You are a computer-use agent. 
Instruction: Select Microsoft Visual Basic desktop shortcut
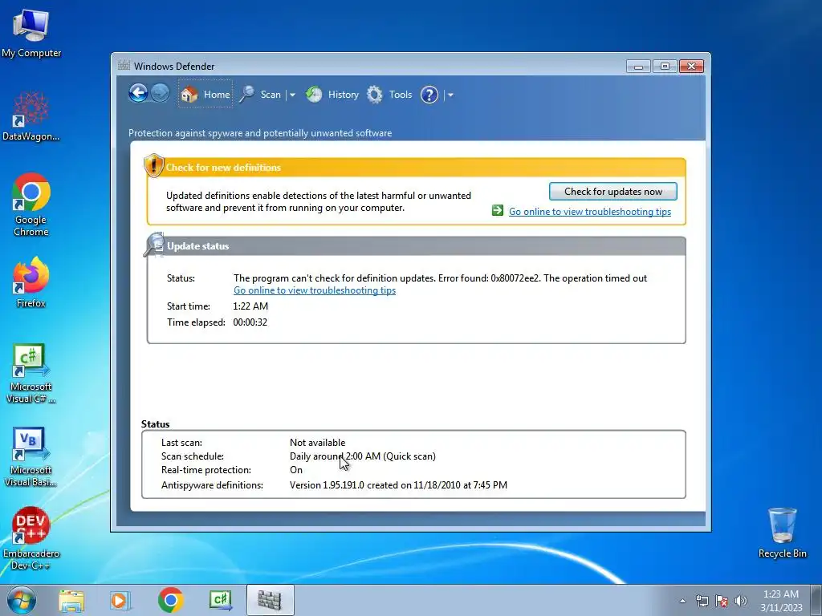tap(31, 457)
